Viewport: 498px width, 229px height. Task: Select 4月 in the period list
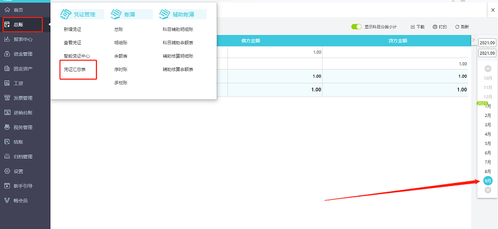point(488,134)
